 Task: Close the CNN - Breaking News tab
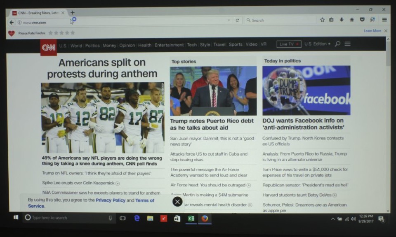[63, 13]
